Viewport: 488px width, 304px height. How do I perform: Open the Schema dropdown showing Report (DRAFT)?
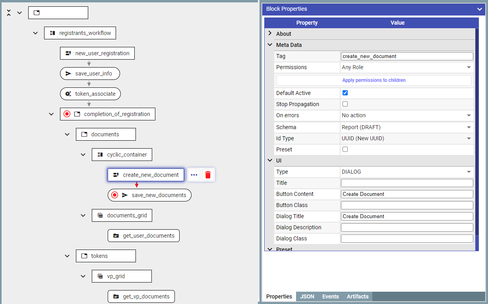coord(407,128)
